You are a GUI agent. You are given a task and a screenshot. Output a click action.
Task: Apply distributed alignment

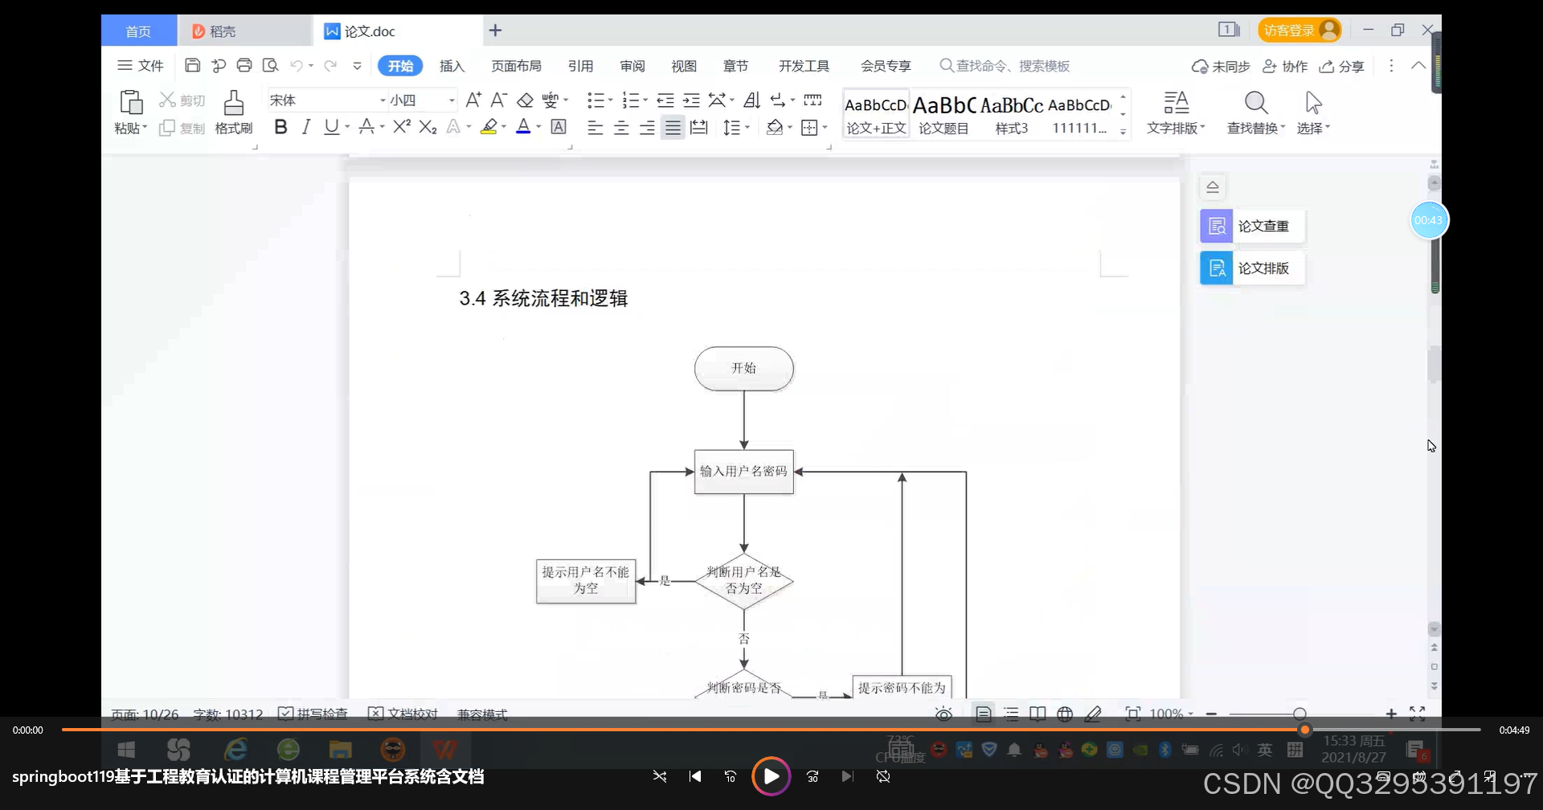699,128
